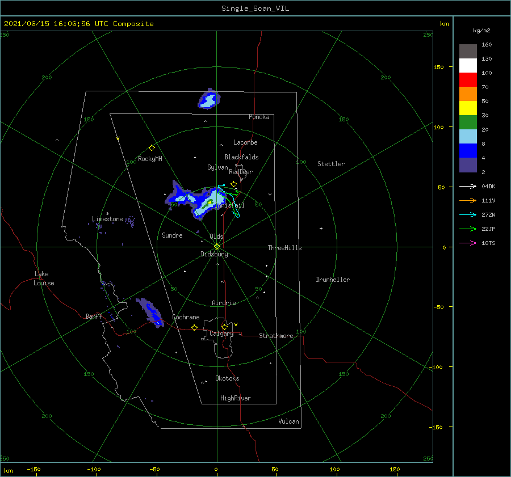
Task: Click the Ponoka label
Action: (x=259, y=117)
